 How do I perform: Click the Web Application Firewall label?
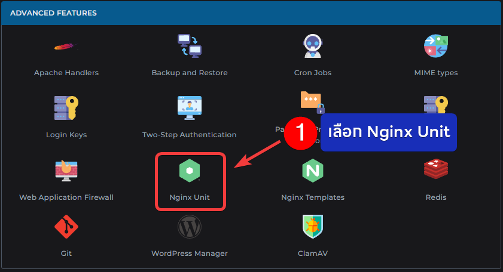coord(66,197)
